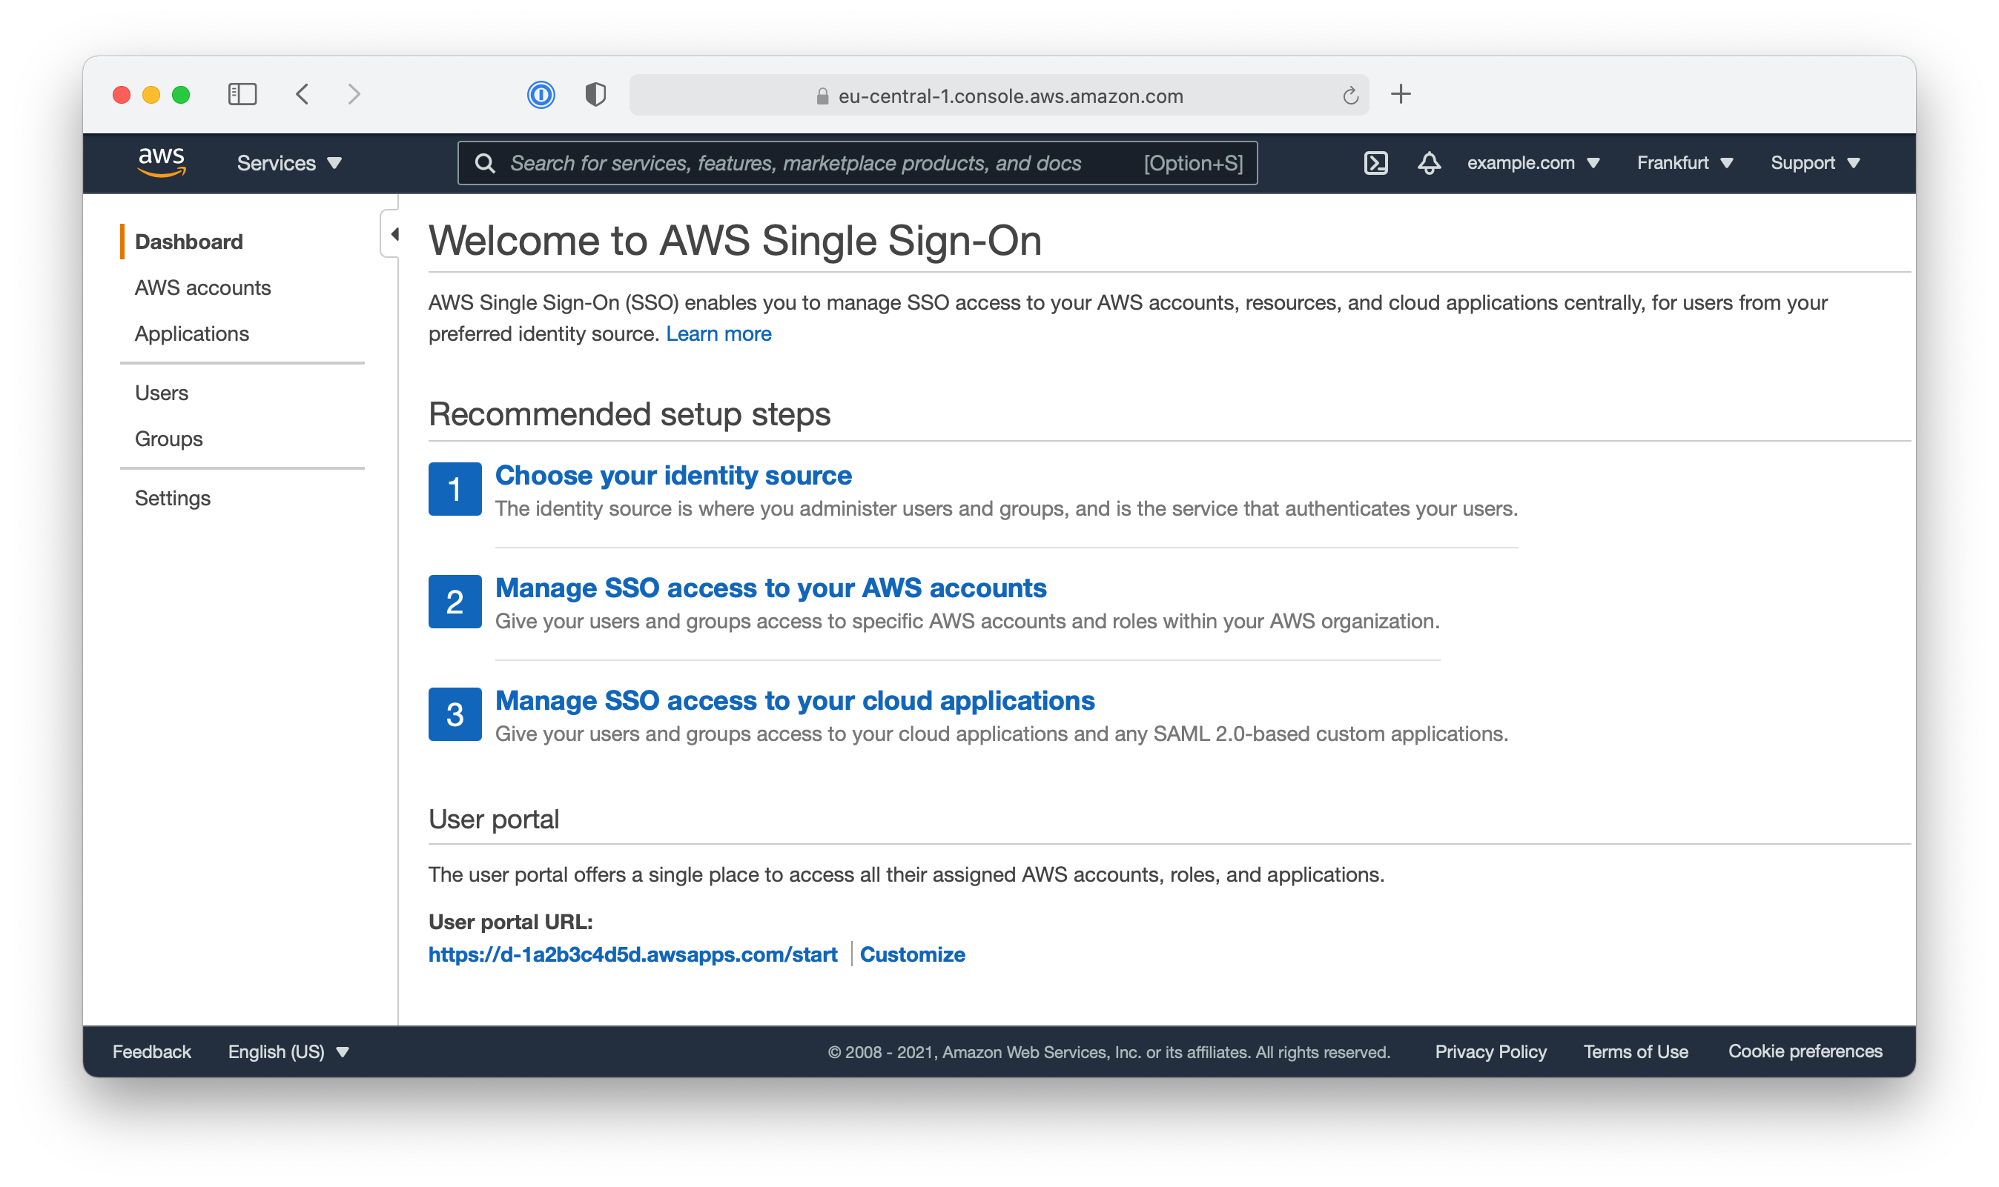
Task: Go forward with the browser forward arrow
Action: (354, 94)
